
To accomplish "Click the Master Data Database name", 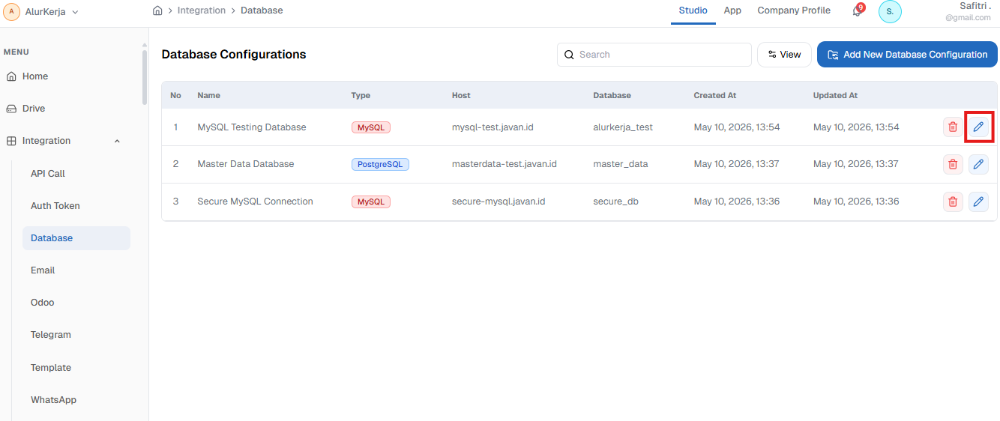I will click(246, 164).
